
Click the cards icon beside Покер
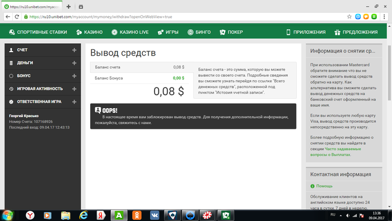(x=222, y=32)
